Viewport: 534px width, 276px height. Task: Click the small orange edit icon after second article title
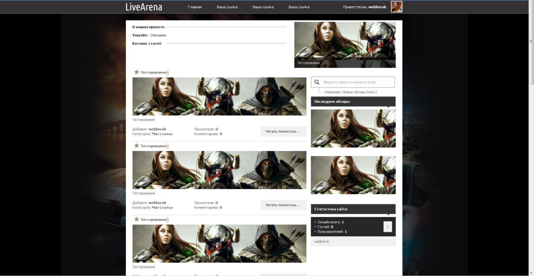pyautogui.click(x=168, y=146)
